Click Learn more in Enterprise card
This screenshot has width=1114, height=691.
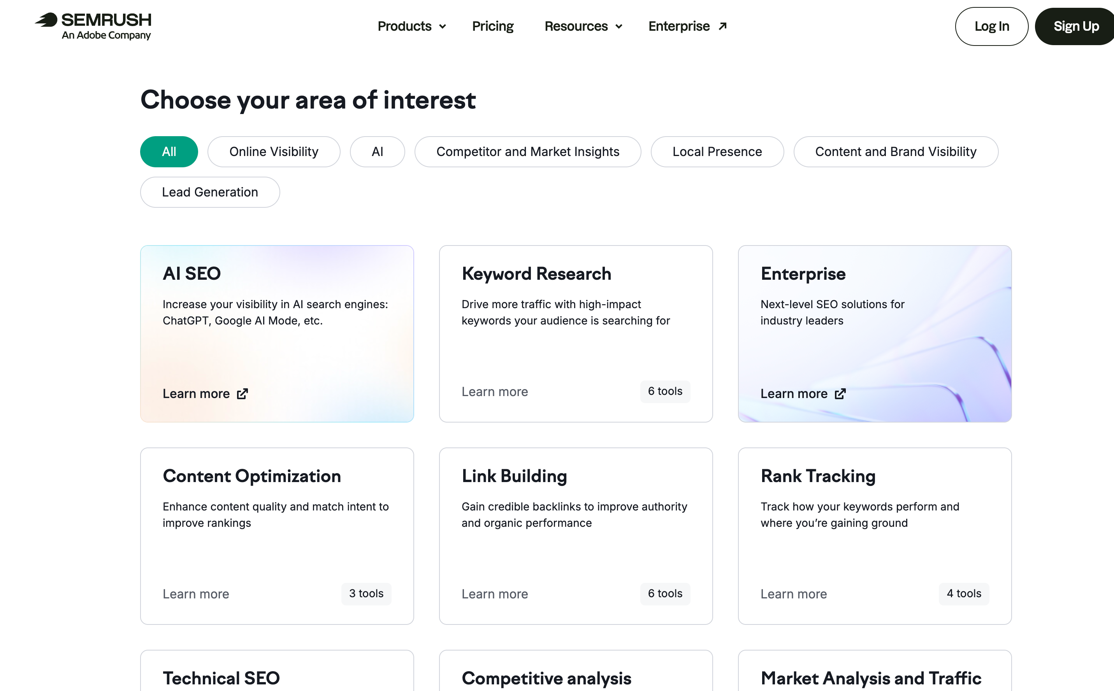(803, 393)
